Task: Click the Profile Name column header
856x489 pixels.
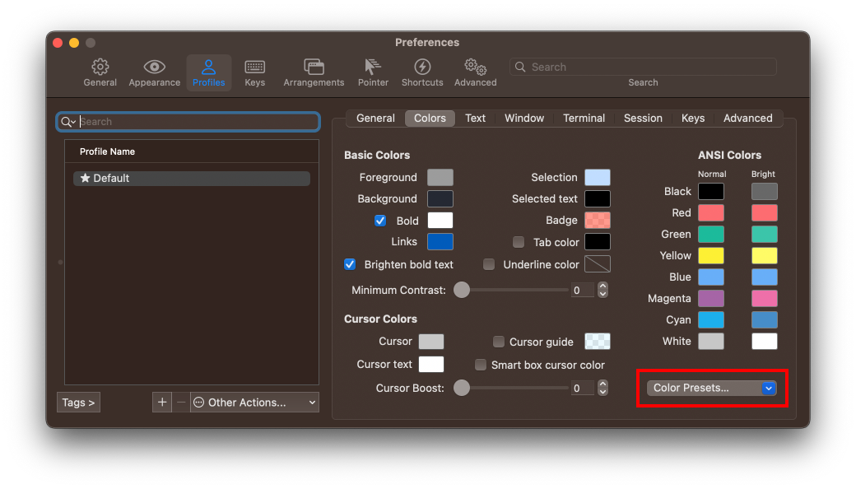Action: click(192, 151)
